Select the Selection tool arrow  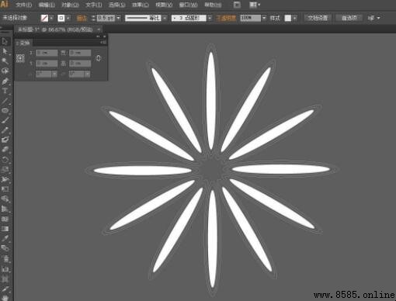point(5,41)
